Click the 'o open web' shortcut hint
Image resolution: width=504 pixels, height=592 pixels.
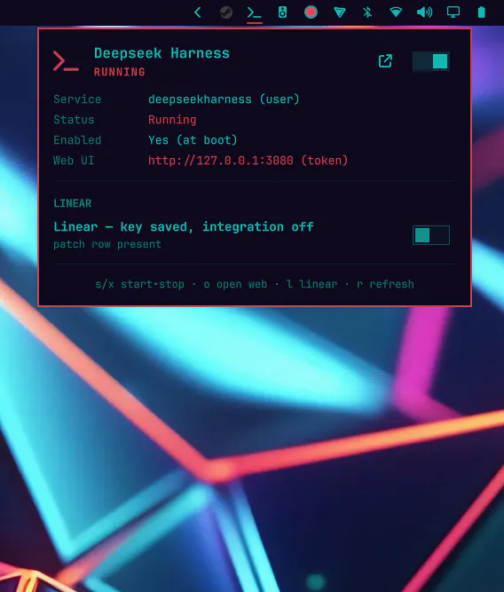click(x=235, y=284)
